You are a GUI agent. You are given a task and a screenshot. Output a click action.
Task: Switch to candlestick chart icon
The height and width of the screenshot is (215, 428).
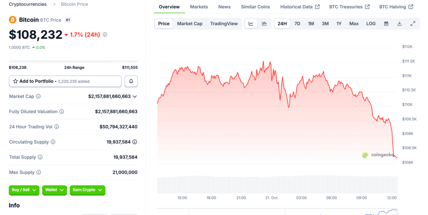(x=264, y=24)
